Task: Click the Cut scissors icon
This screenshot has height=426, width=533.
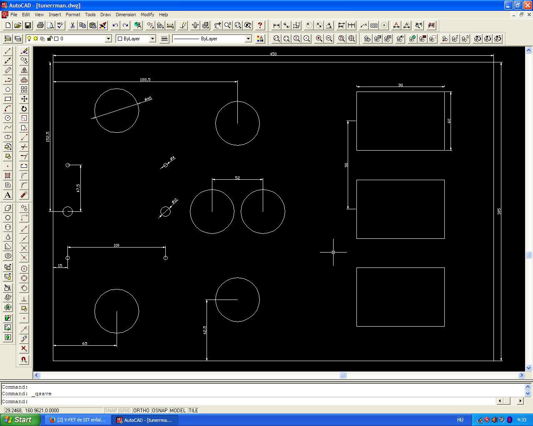Action: [72, 25]
